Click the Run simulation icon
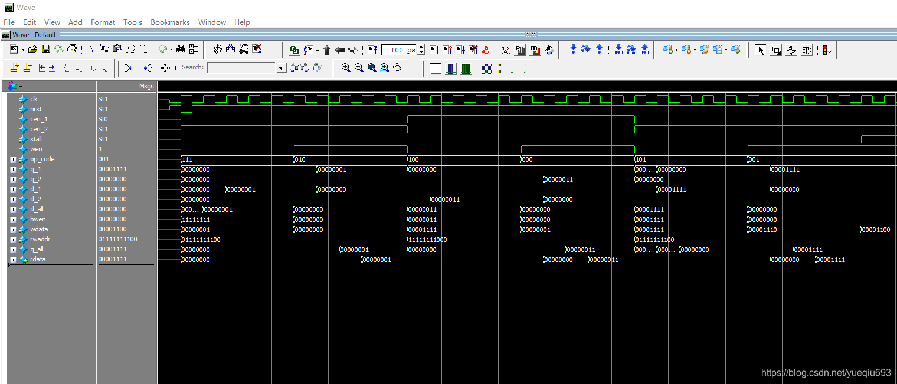This screenshot has height=384, width=897. coord(434,50)
